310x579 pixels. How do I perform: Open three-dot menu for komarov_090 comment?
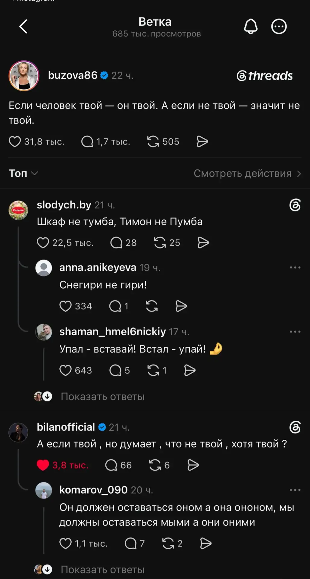point(295,490)
